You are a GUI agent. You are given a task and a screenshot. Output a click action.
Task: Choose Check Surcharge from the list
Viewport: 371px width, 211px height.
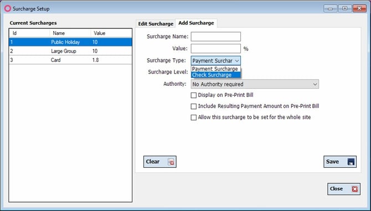click(x=215, y=75)
